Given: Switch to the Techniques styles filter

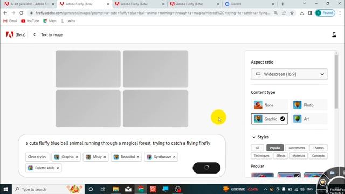Looking at the screenshot, I should point(261,156).
